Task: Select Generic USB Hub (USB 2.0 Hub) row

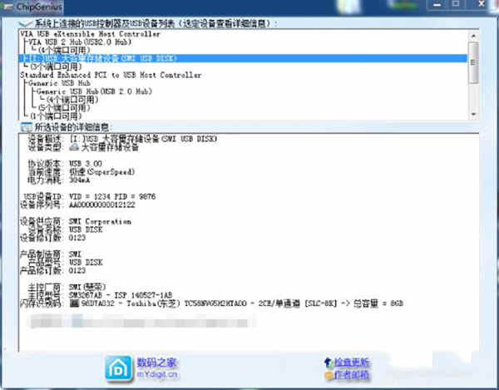Action: tap(94, 91)
